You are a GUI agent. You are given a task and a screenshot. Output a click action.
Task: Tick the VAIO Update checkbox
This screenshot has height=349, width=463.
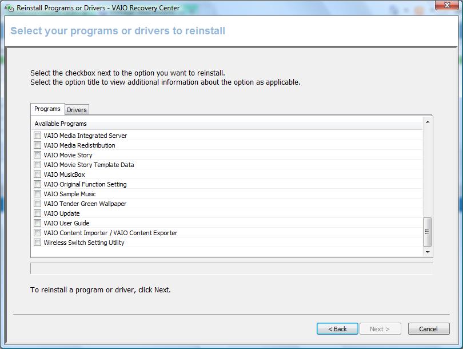point(38,213)
